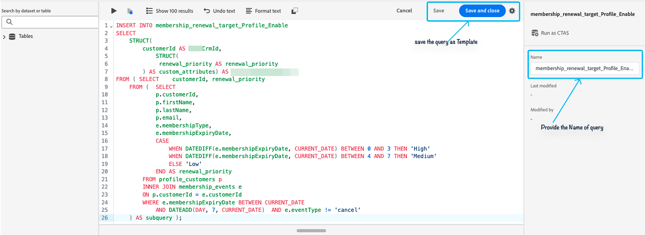The image size is (645, 235).
Task: Undo text in the query editor
Action: [219, 11]
